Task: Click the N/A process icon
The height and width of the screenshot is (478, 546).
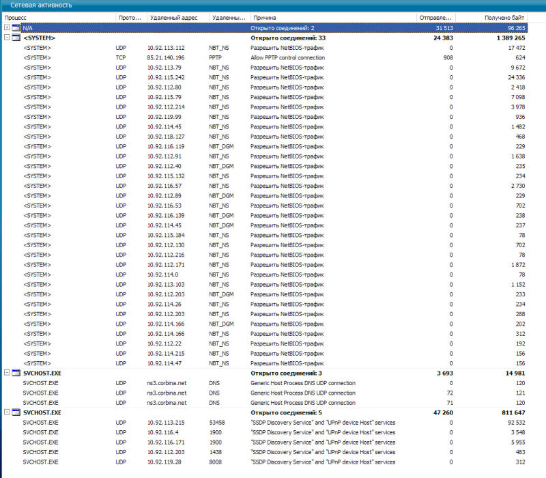Action: click(x=16, y=27)
